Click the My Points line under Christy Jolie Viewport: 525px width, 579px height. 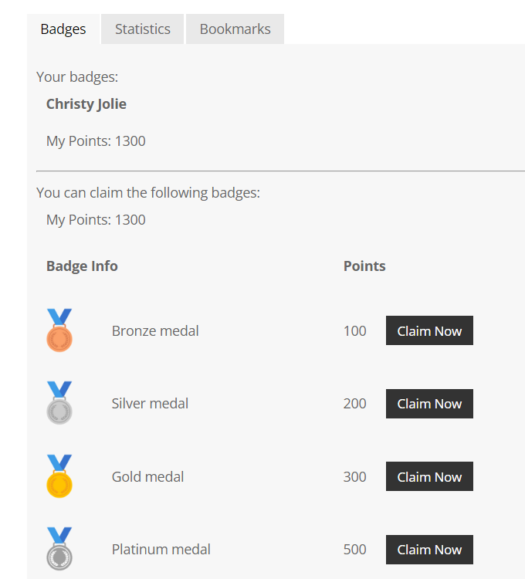(96, 141)
